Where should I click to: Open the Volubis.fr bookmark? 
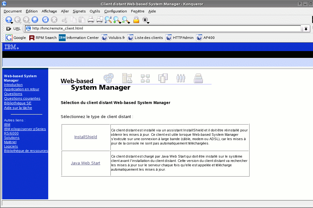coord(113,38)
